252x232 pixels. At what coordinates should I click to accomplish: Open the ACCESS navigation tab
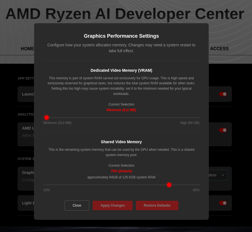pos(219,49)
